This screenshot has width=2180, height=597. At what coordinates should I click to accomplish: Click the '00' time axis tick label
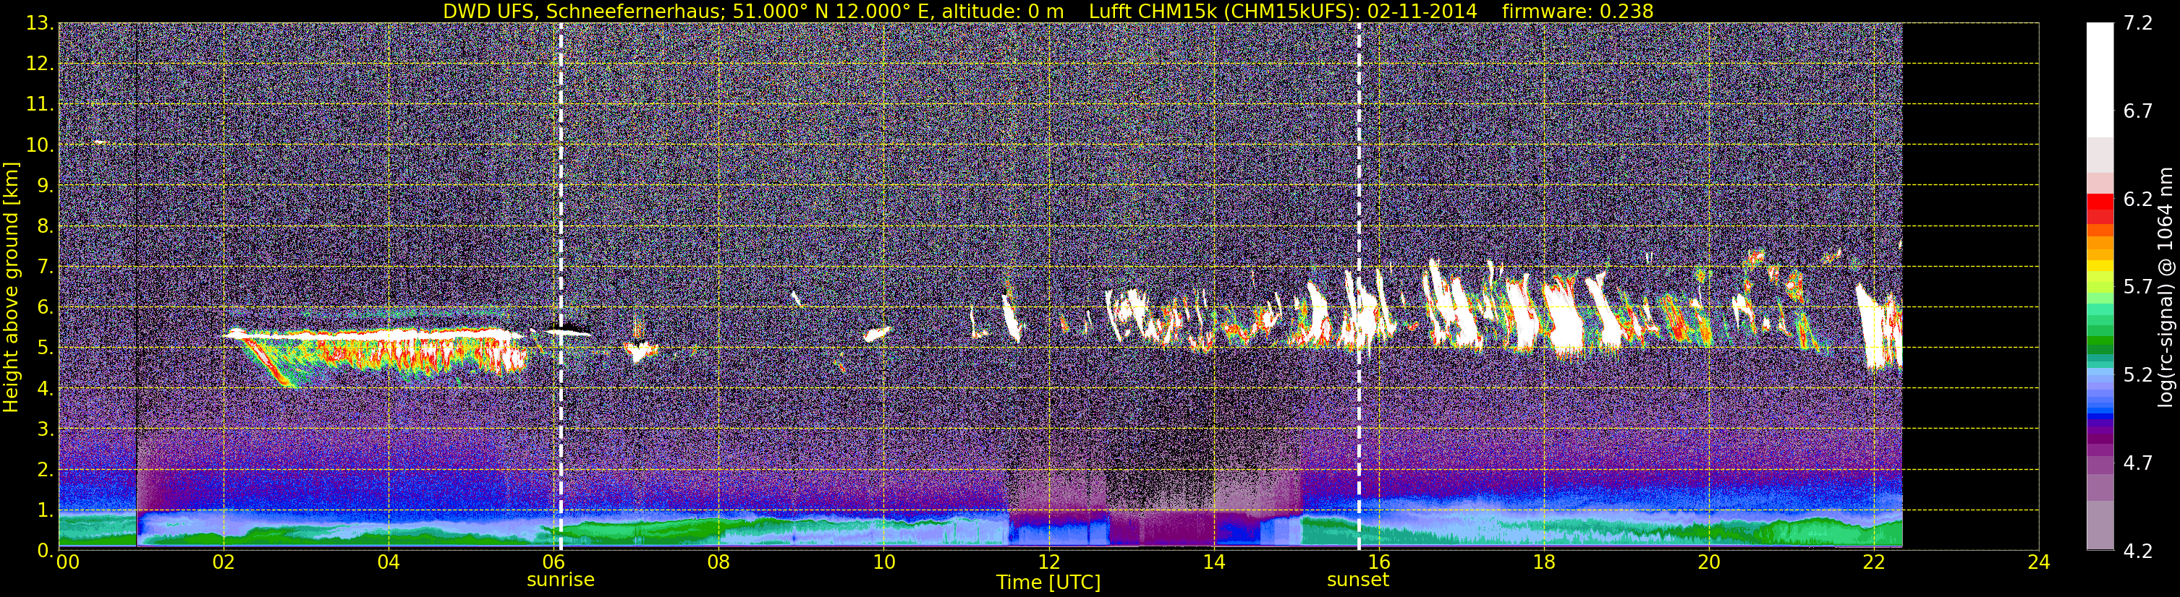[67, 562]
